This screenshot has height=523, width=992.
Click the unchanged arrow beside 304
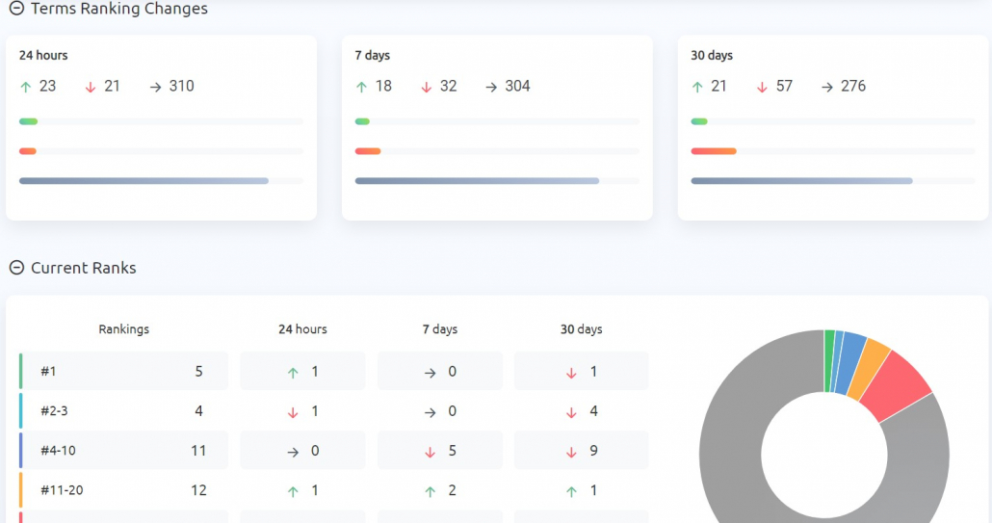coord(491,87)
